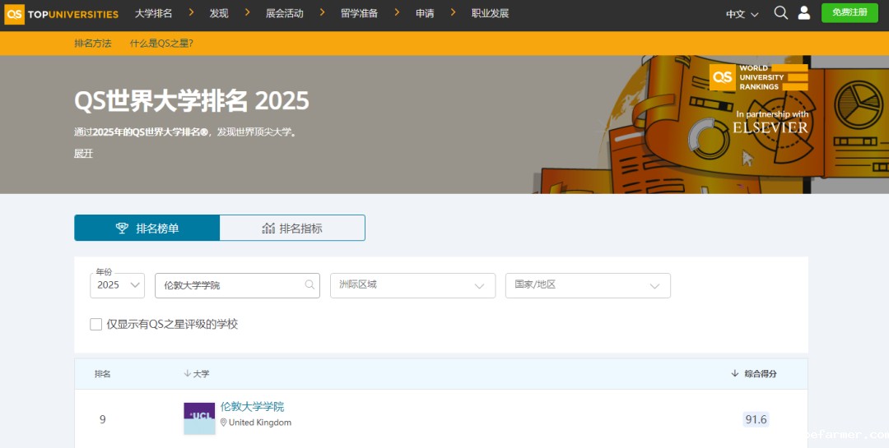
Task: Click the 排名 column header
Action: pyautogui.click(x=103, y=374)
